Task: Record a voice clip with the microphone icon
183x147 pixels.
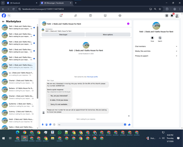Action: pyautogui.click(x=43, y=125)
